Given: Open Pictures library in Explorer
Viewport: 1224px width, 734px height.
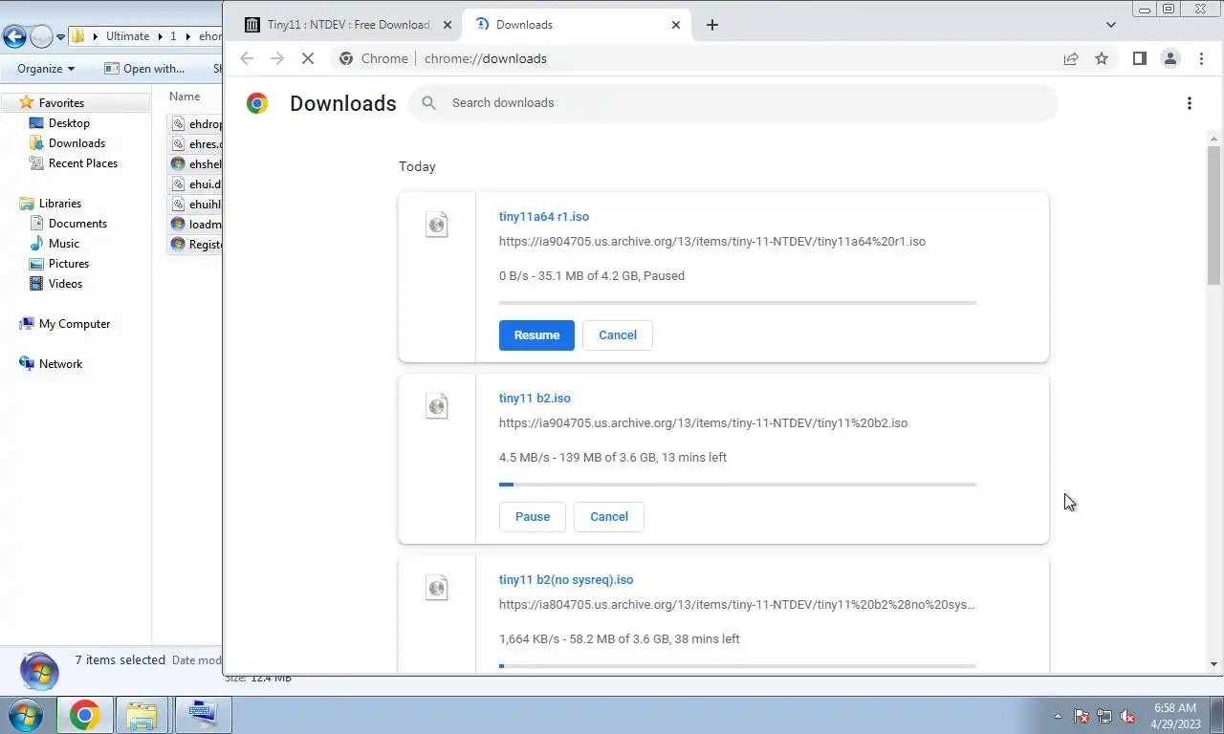Looking at the screenshot, I should [x=69, y=264].
